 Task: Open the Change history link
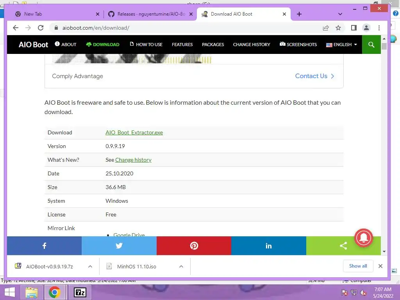(133, 160)
